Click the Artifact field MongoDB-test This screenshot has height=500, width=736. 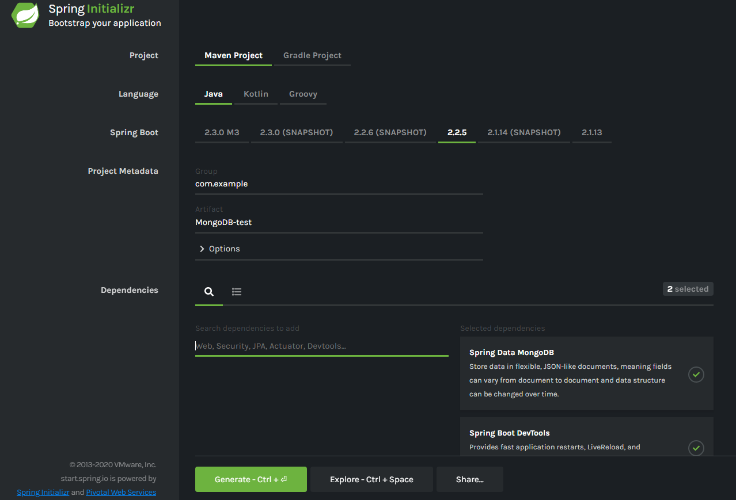pos(339,222)
